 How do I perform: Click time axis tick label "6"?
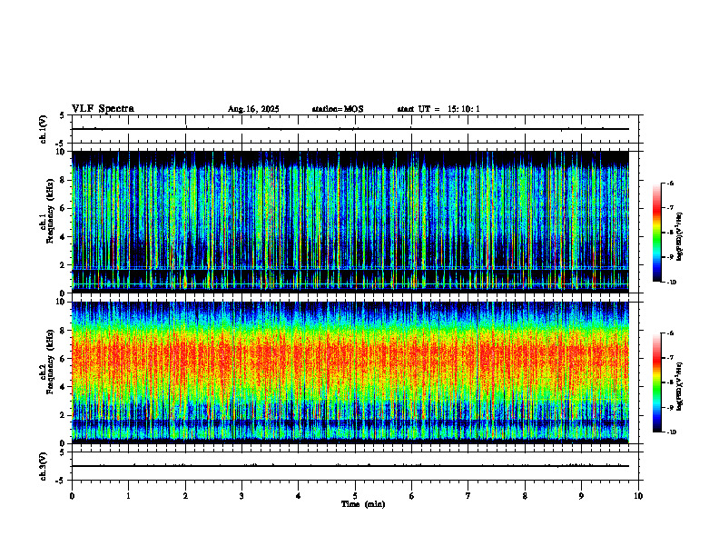point(411,496)
